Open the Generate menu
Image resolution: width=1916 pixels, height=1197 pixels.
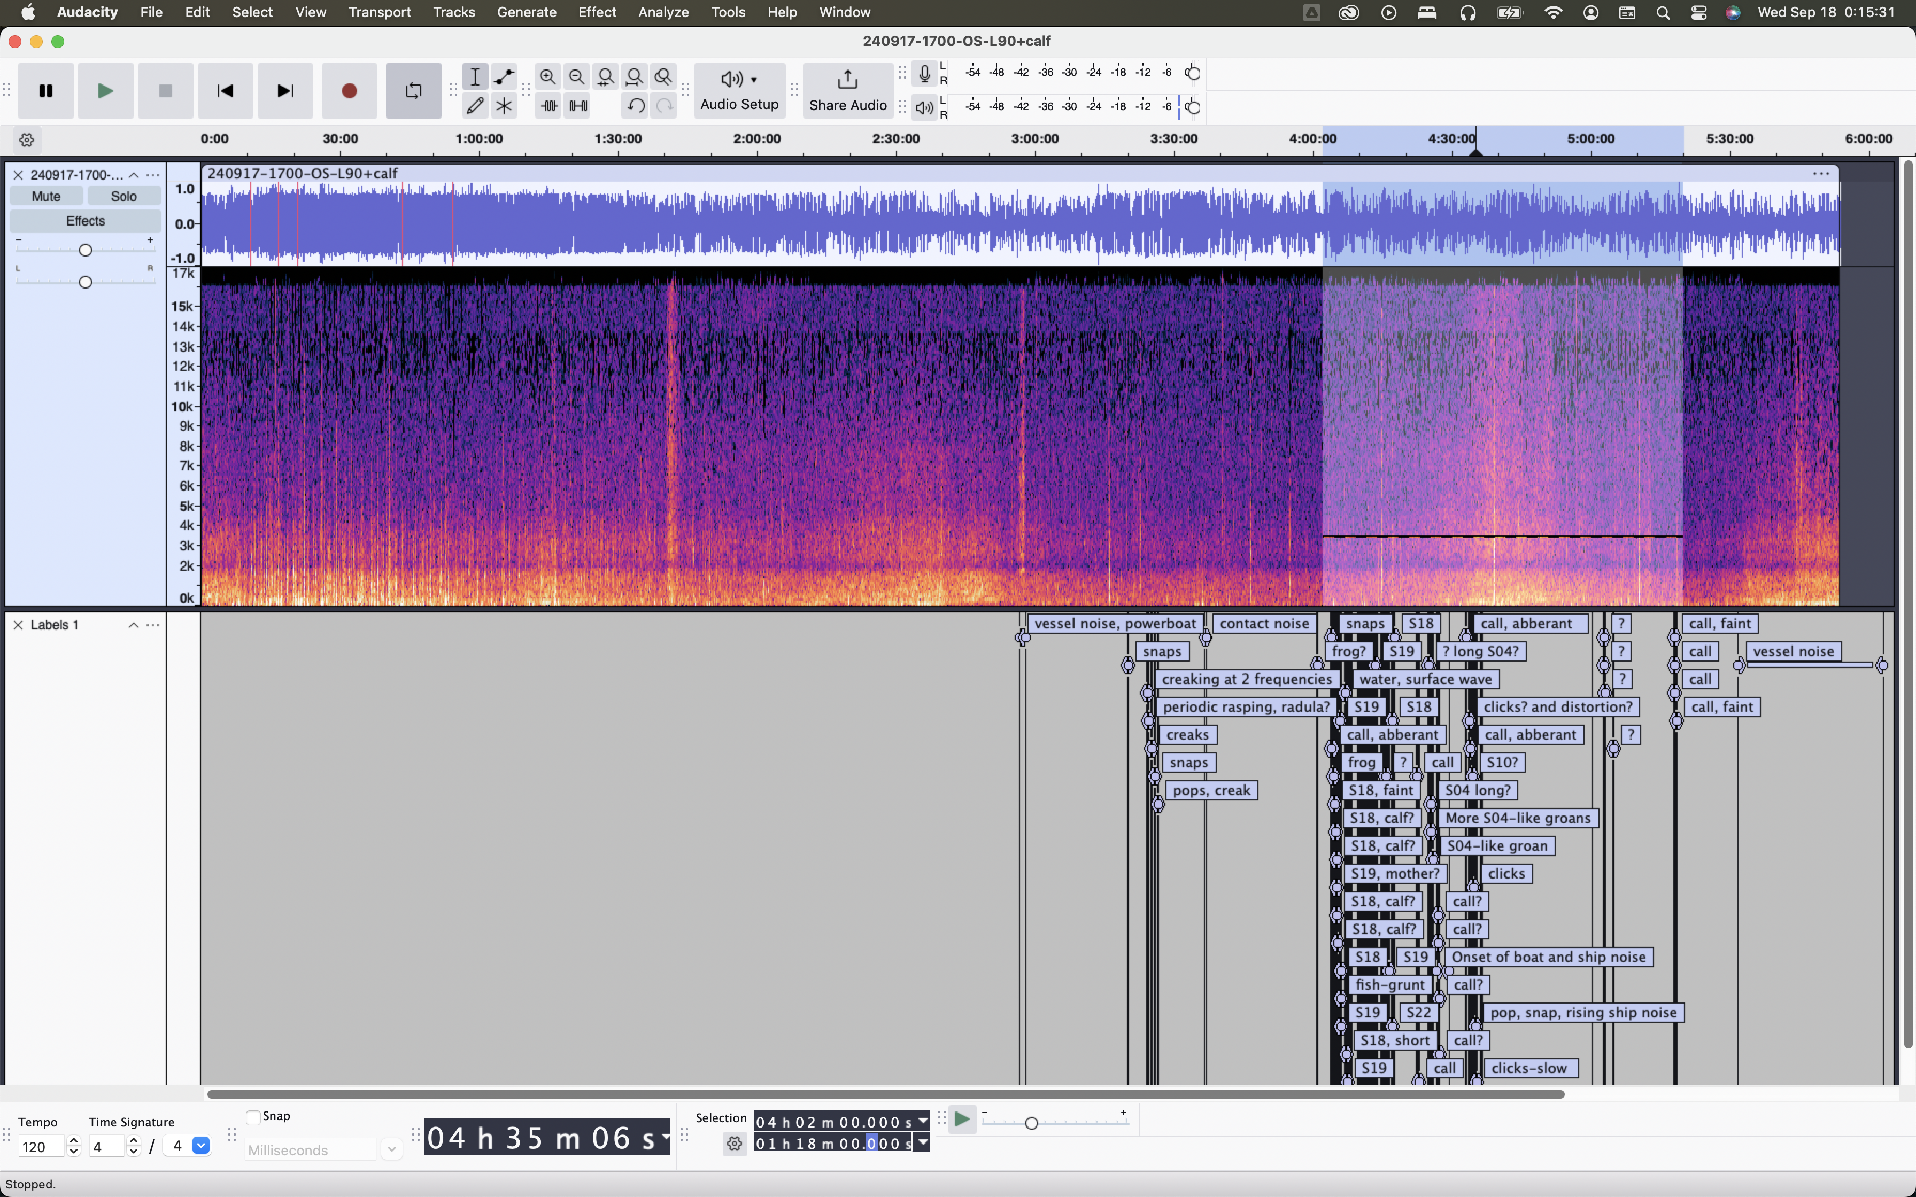[527, 13]
